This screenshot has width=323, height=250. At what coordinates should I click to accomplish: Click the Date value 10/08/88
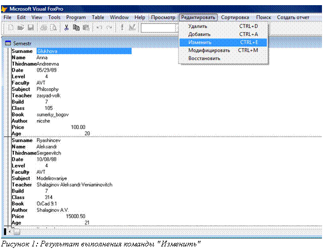pos(47,159)
